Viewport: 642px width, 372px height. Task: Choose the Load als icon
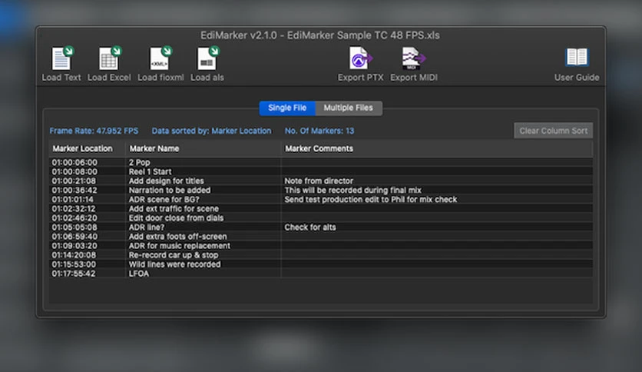coord(208,58)
